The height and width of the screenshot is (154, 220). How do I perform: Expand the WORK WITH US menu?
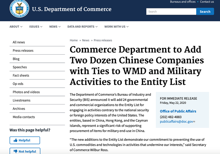click(116, 27)
